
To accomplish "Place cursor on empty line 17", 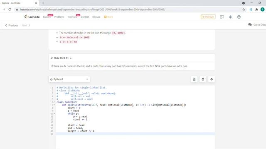I will (x=135, y=134).
